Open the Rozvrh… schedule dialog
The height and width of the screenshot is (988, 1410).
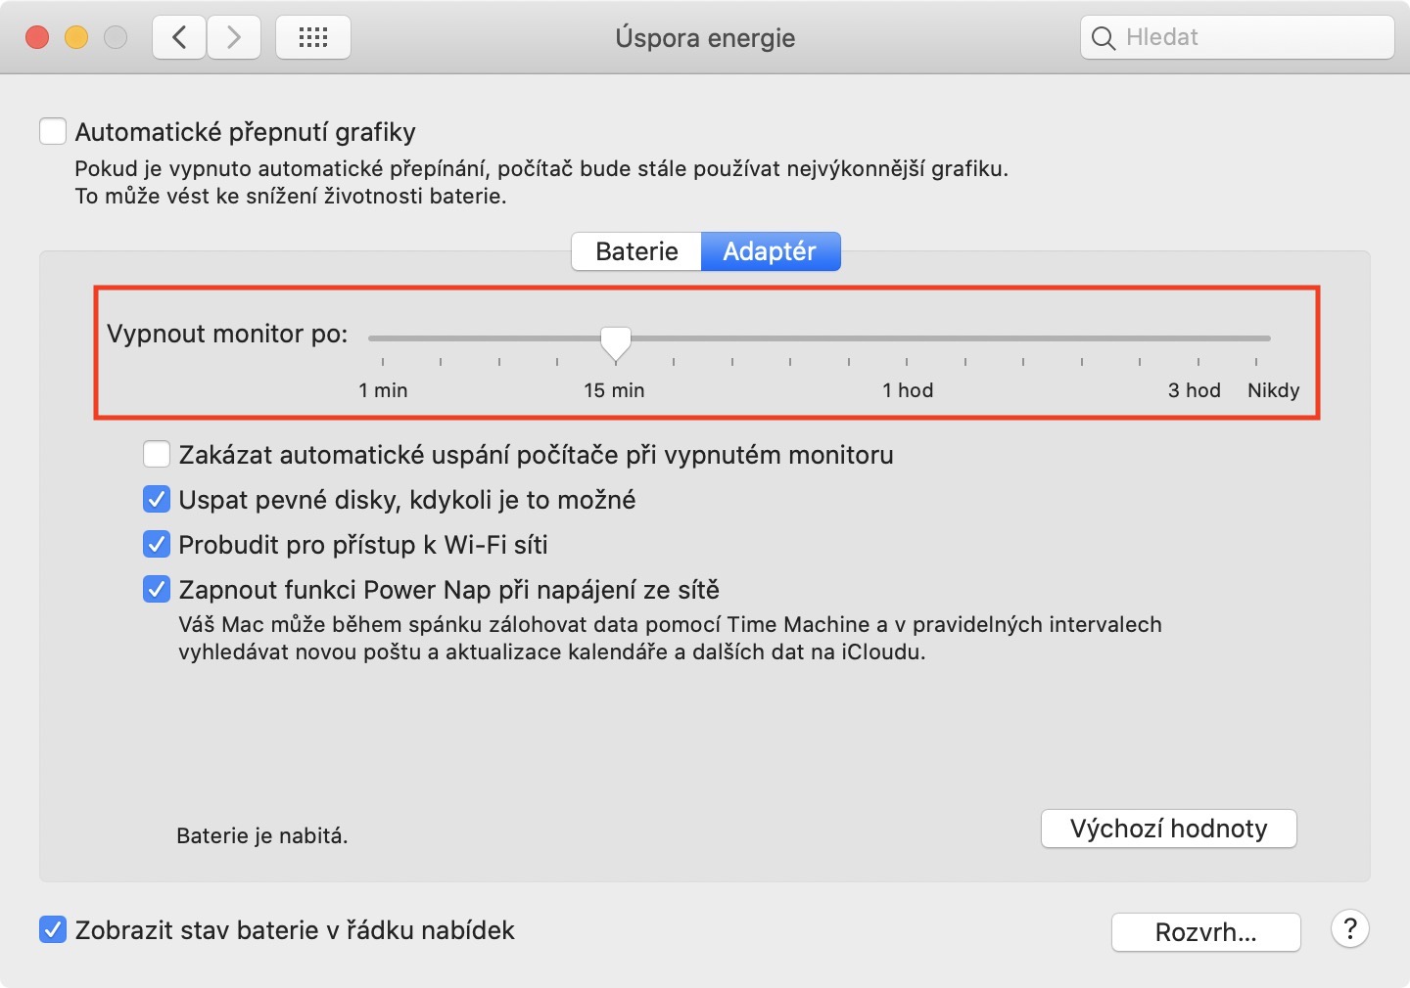click(x=1205, y=932)
